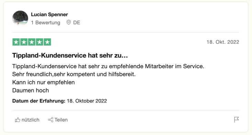This screenshot has width=252, height=135.
Task: Click the Daumen hoch line of text
Action: (31, 90)
